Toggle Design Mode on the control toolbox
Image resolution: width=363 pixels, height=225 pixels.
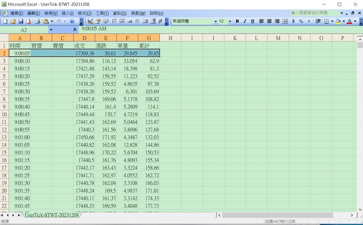91,22
